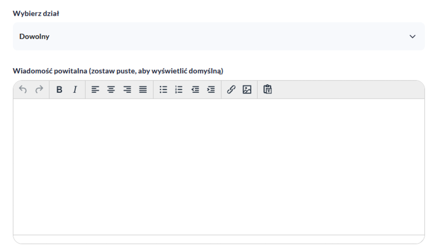The width and height of the screenshot is (439, 249).
Task: Undo the last edit in the editor
Action: tap(23, 90)
